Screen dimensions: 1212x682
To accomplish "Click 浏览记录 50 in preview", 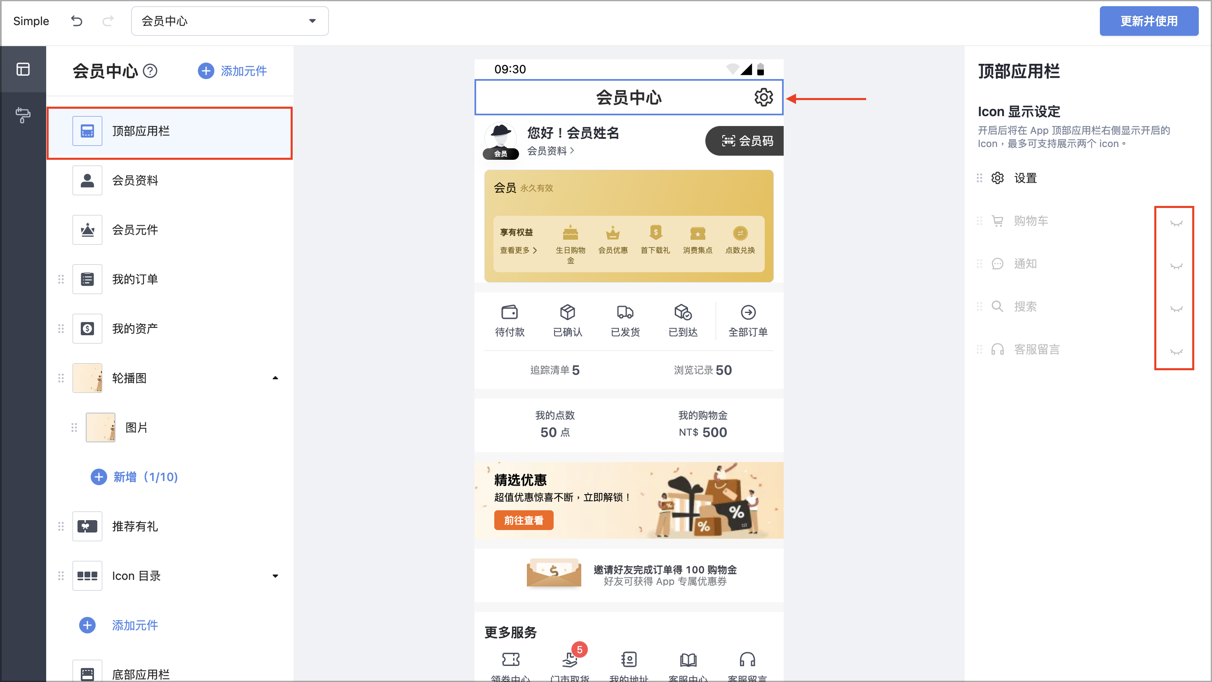I will pos(702,370).
